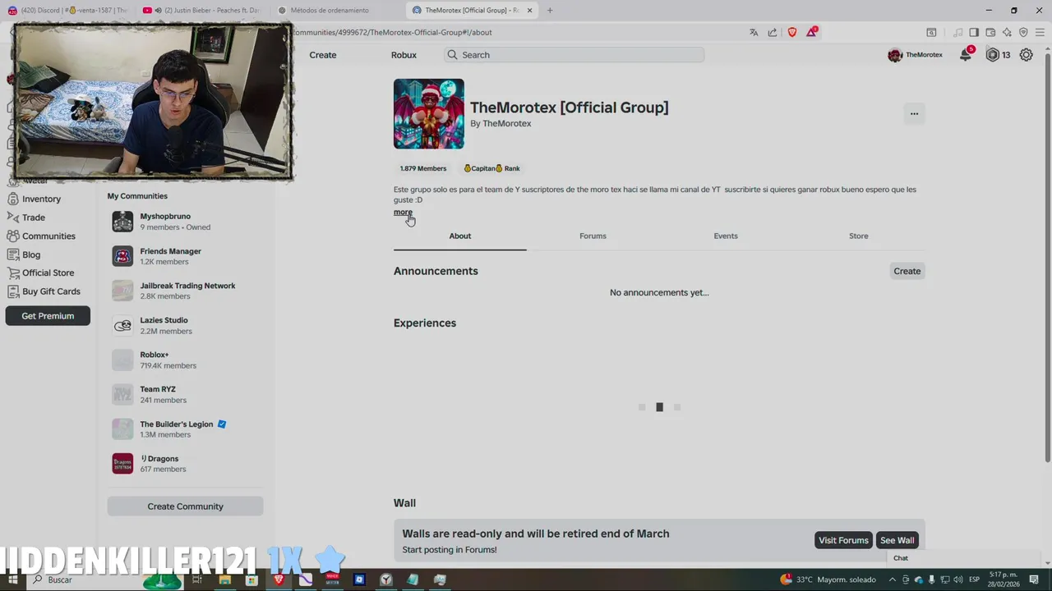Click the Create announcement button

point(907,271)
